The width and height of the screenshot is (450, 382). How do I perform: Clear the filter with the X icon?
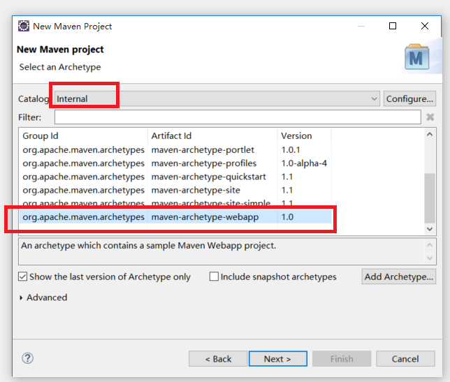430,117
